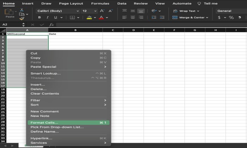This screenshot has width=247, height=148.
Task: Expand the Underline style dropdown arrow
Action: tap(61, 18)
